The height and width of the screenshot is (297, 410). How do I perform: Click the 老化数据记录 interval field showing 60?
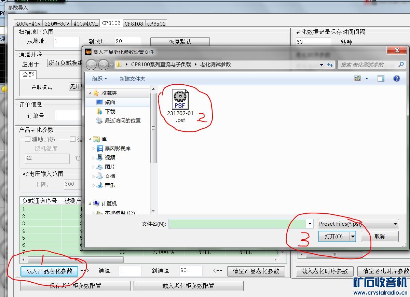click(x=313, y=42)
